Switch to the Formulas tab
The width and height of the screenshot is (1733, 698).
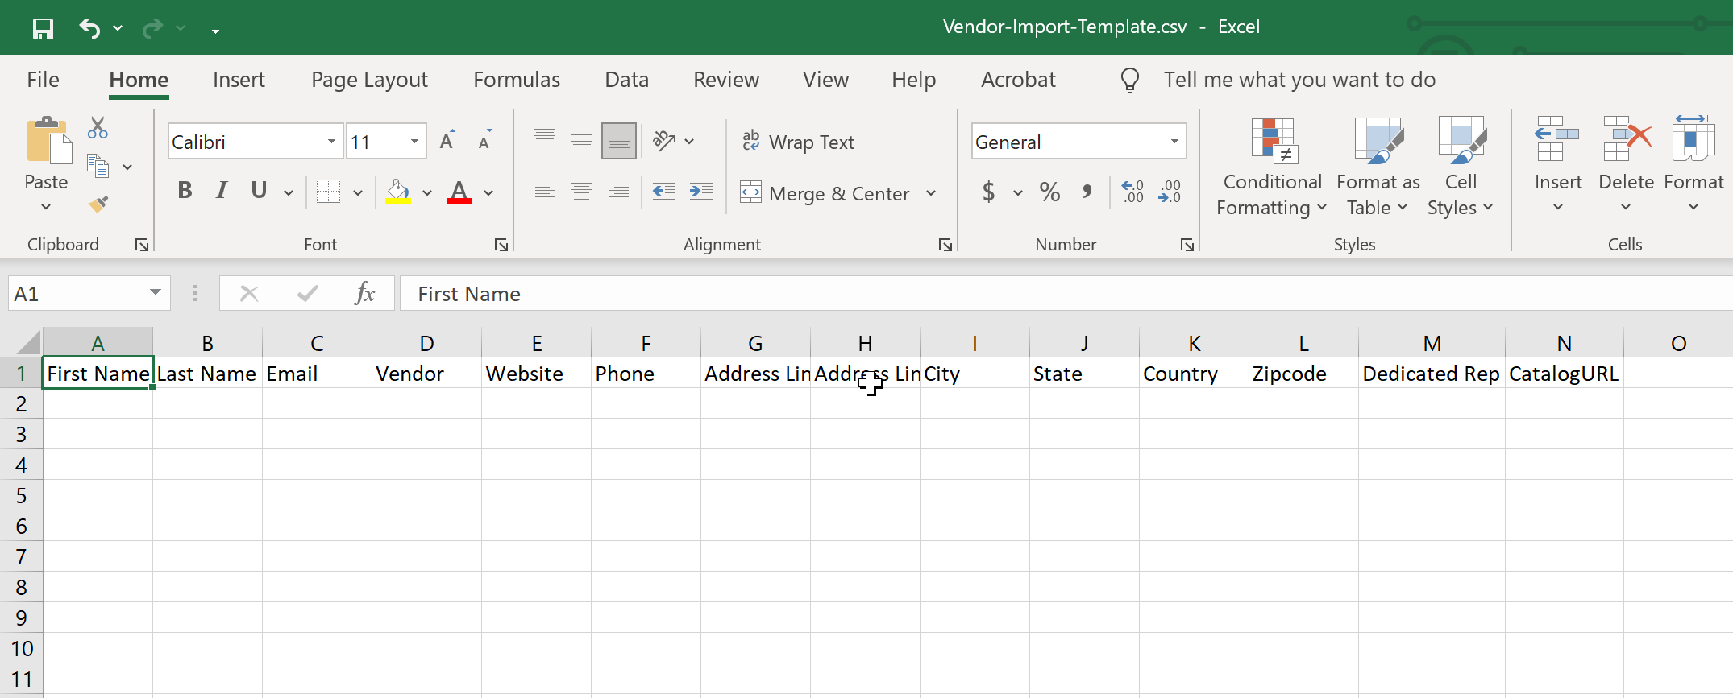tap(516, 80)
